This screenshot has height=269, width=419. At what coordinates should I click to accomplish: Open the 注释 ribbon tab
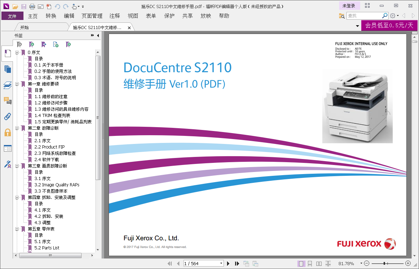[x=115, y=16]
